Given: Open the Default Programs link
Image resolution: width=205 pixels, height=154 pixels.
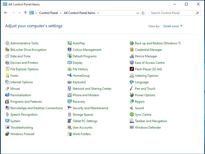Looking at the screenshot, I should (x=85, y=56).
